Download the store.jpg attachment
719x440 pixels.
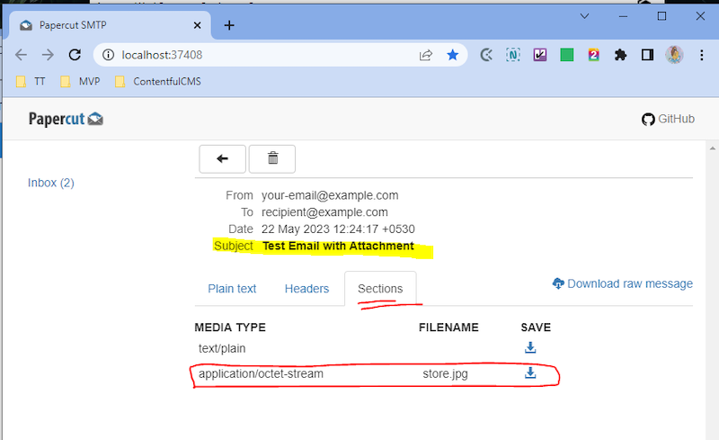pyautogui.click(x=530, y=373)
